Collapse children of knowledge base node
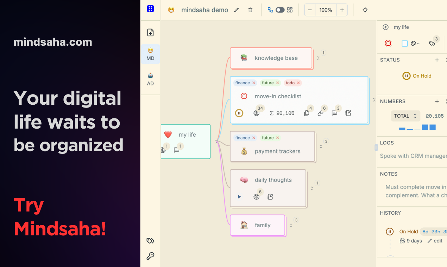The width and height of the screenshot is (447, 267). pos(318,58)
